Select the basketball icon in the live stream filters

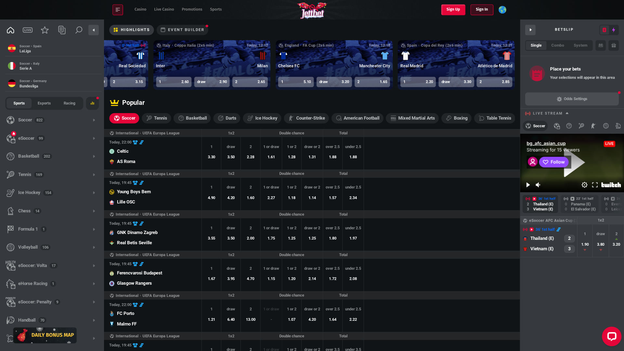pos(569,126)
